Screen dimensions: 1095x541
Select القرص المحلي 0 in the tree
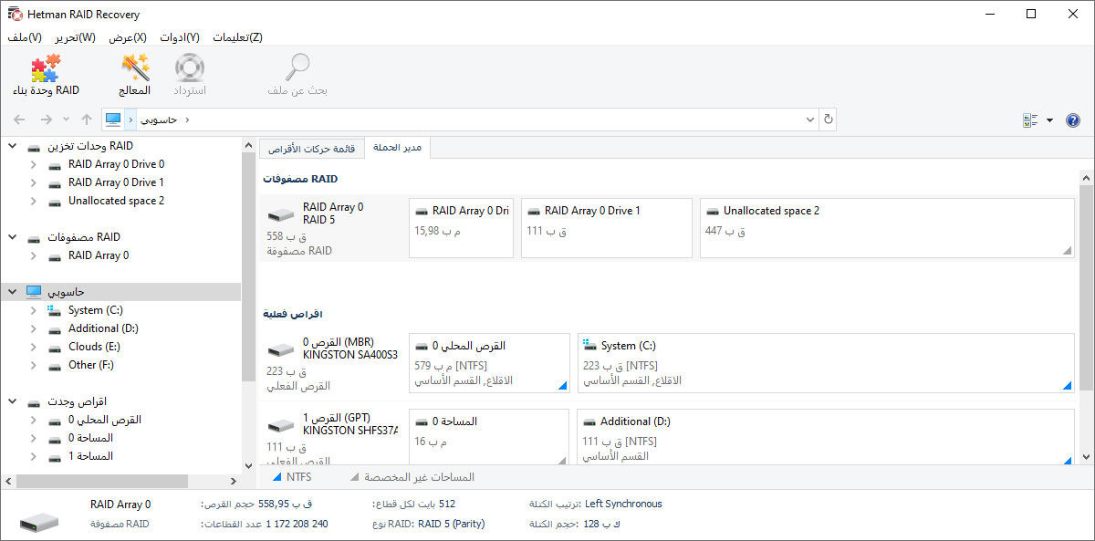105,420
